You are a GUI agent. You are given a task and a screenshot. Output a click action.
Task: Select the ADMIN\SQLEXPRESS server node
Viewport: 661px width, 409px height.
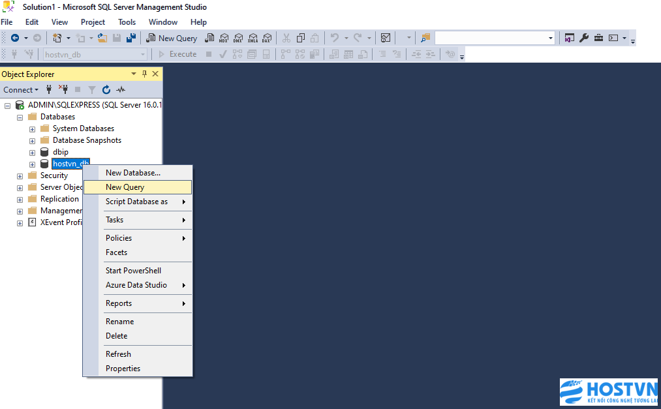95,105
